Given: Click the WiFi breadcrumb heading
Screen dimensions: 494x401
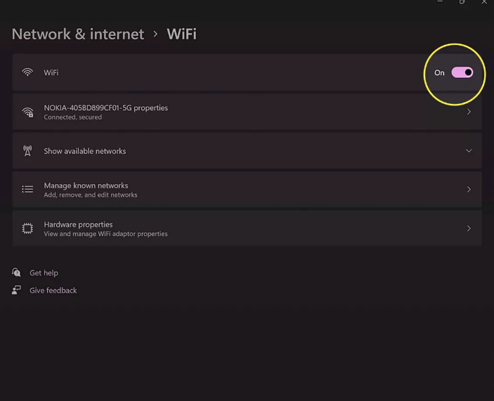Looking at the screenshot, I should tap(181, 34).
